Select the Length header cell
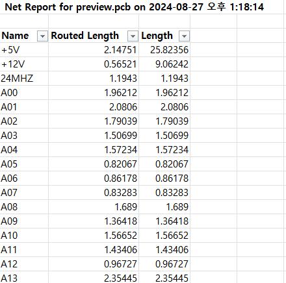This screenshot has height=283, width=286. point(164,36)
